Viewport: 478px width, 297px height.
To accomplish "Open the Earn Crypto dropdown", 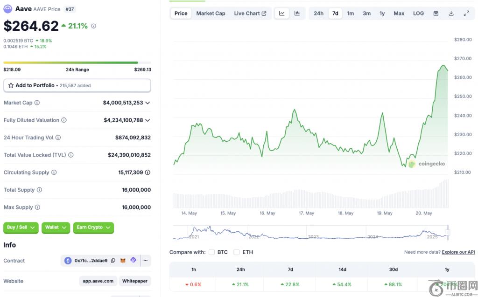I will pos(93,228).
